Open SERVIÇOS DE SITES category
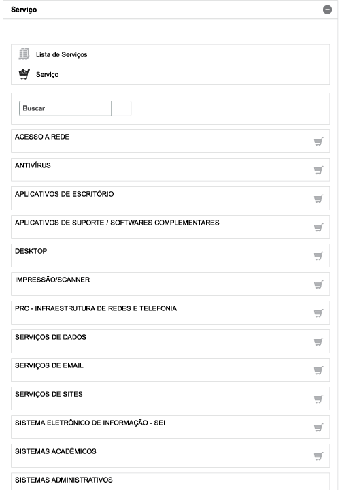The width and height of the screenshot is (340, 490). coord(170,399)
